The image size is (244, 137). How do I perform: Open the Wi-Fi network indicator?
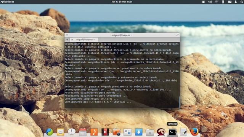(217, 2)
